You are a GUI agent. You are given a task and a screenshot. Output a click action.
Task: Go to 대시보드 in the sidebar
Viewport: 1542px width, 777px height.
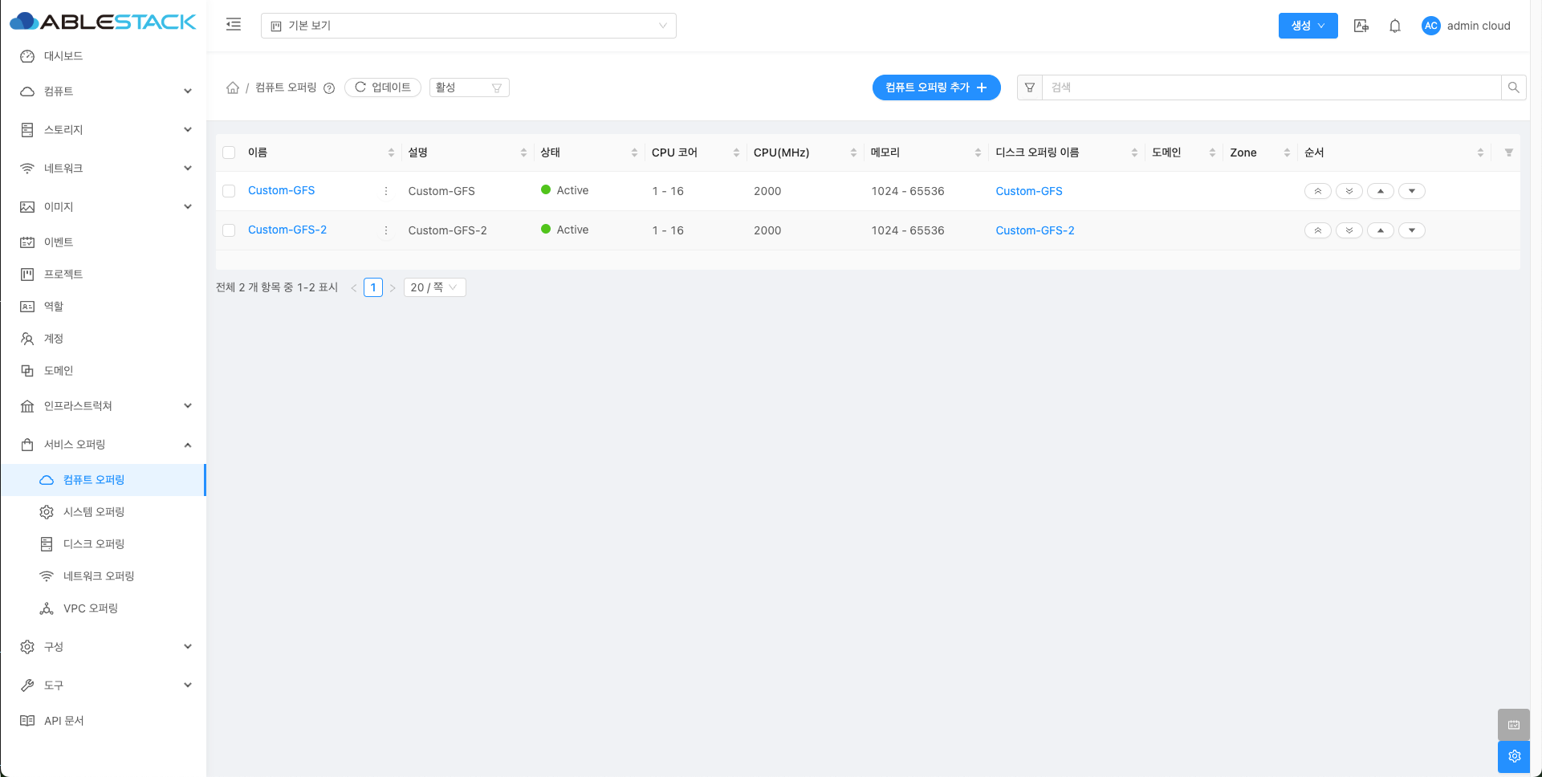point(63,56)
